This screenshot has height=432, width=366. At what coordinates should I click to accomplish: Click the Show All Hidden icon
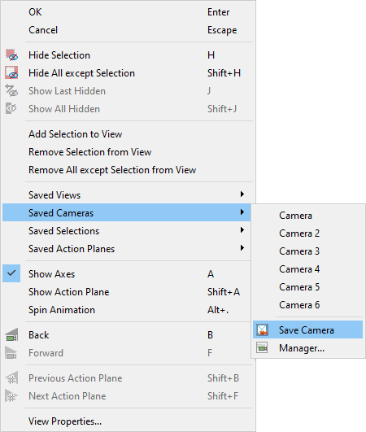click(11, 109)
